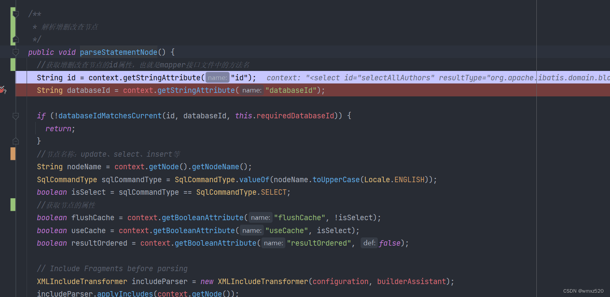Click the name: hint before "flushCache"
This screenshot has width=610, height=297.
click(x=260, y=217)
